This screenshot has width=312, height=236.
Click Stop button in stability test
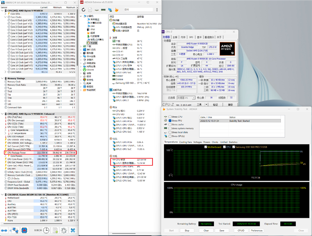pos(187,231)
